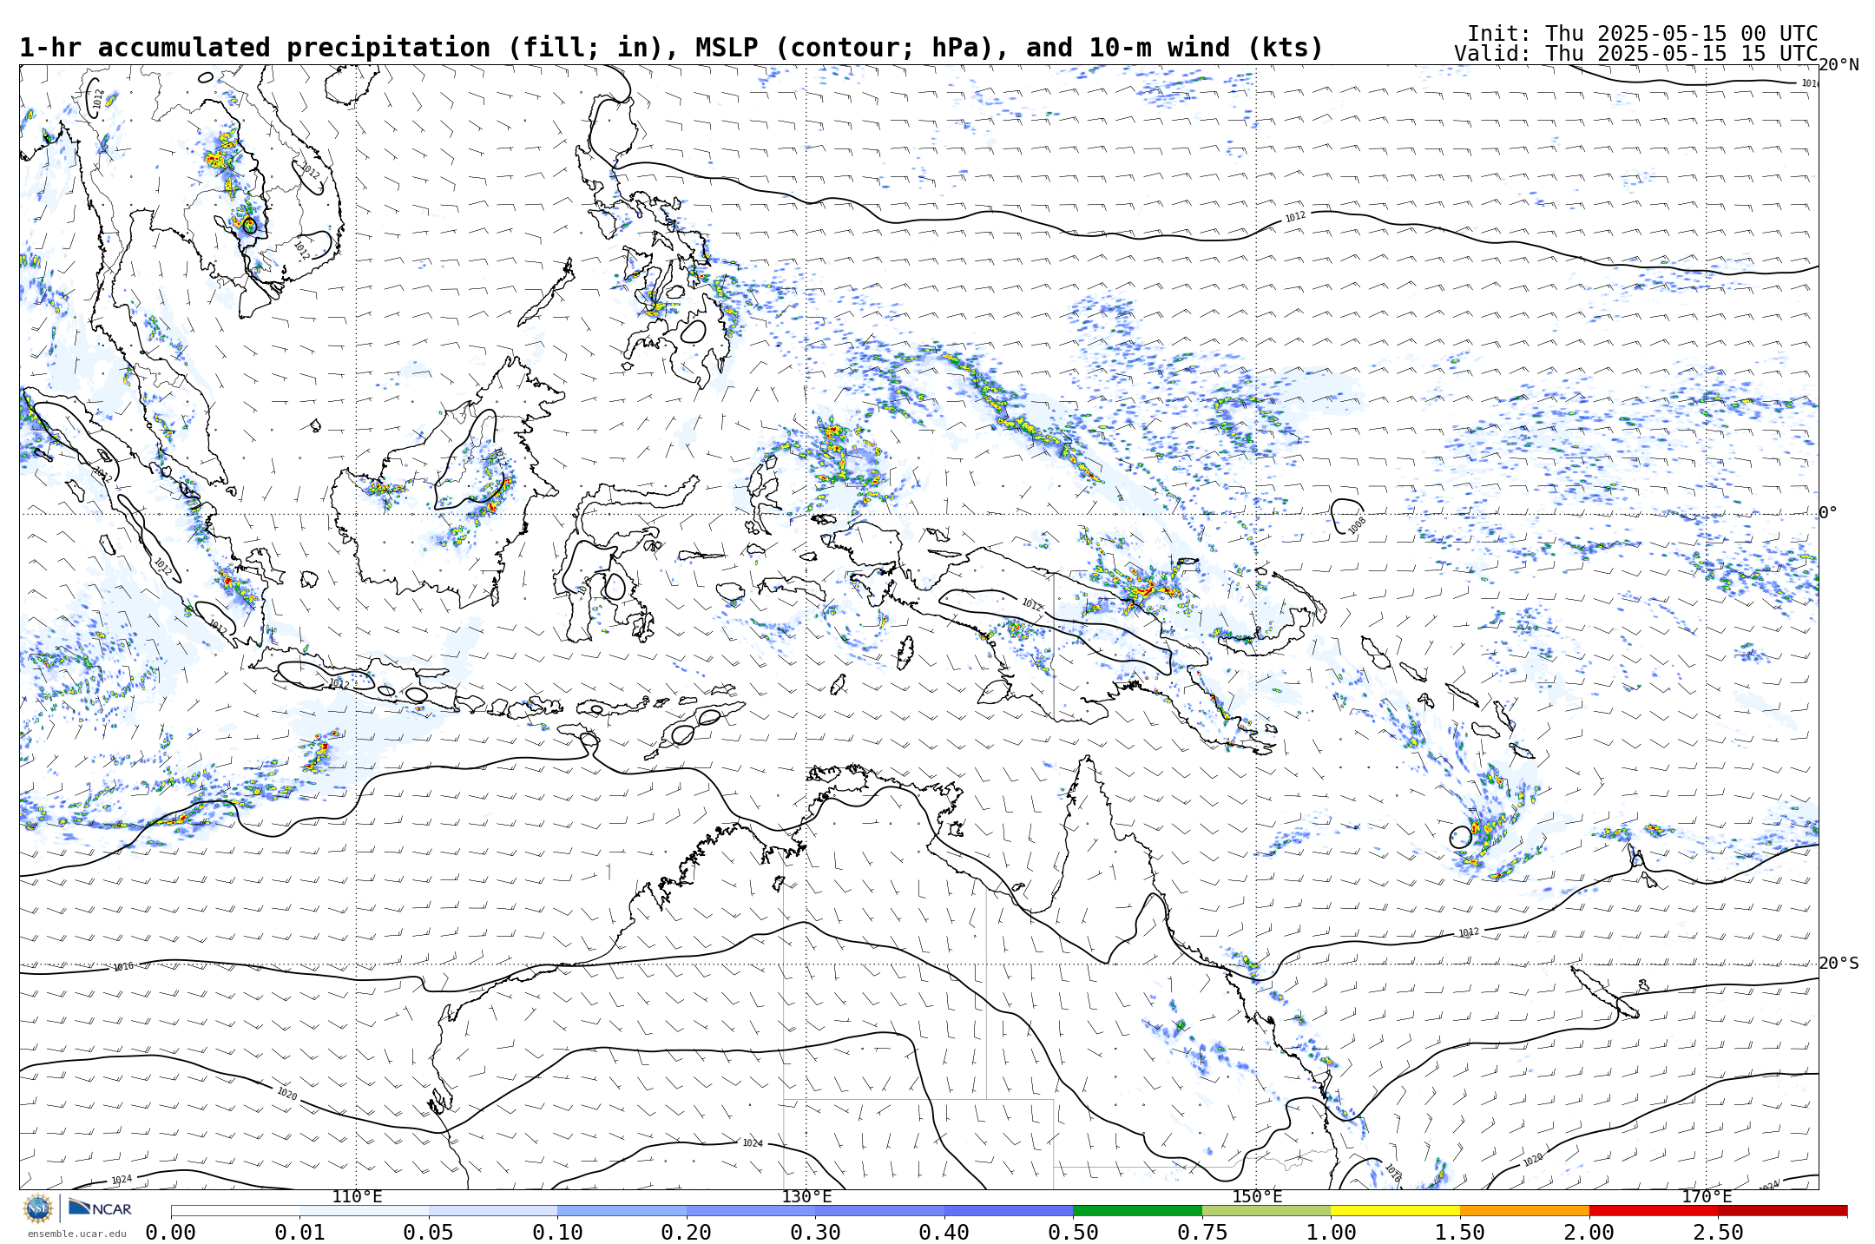Click the 0° equator latitude label

point(1828,512)
